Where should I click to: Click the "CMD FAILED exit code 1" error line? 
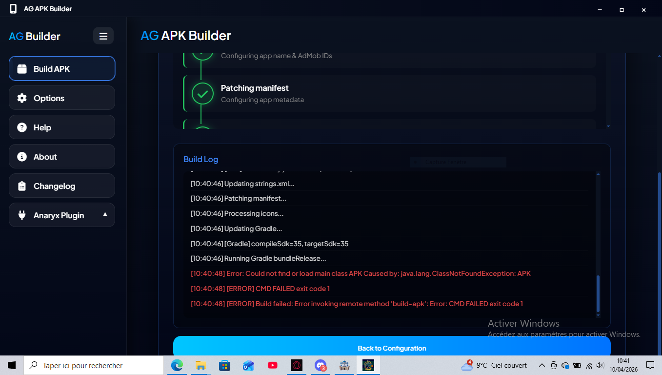260,289
